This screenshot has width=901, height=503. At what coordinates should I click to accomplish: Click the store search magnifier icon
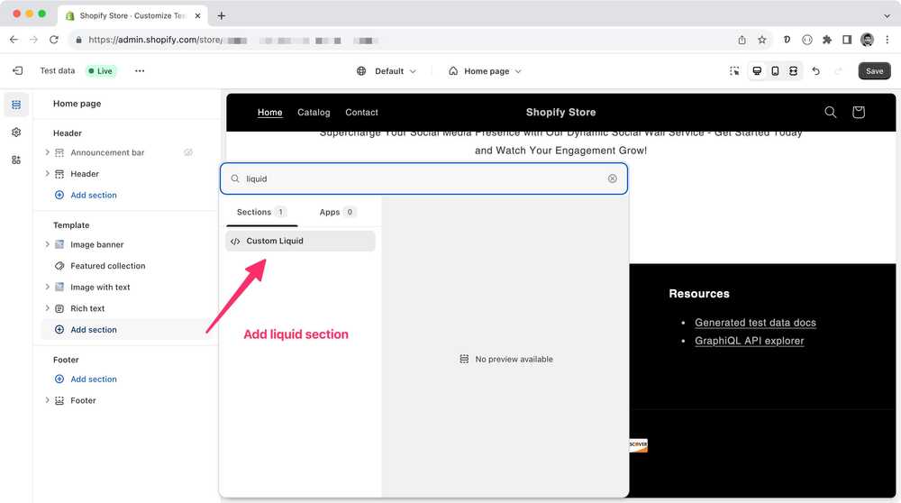(x=831, y=112)
